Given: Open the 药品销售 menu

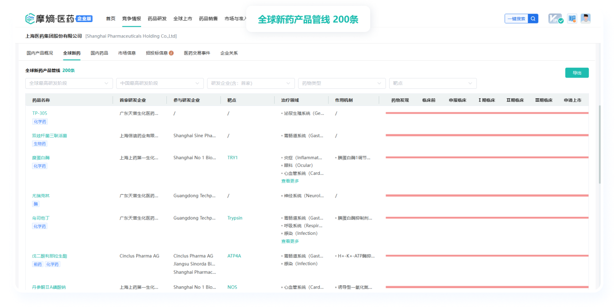Looking at the screenshot, I should 208,19.
